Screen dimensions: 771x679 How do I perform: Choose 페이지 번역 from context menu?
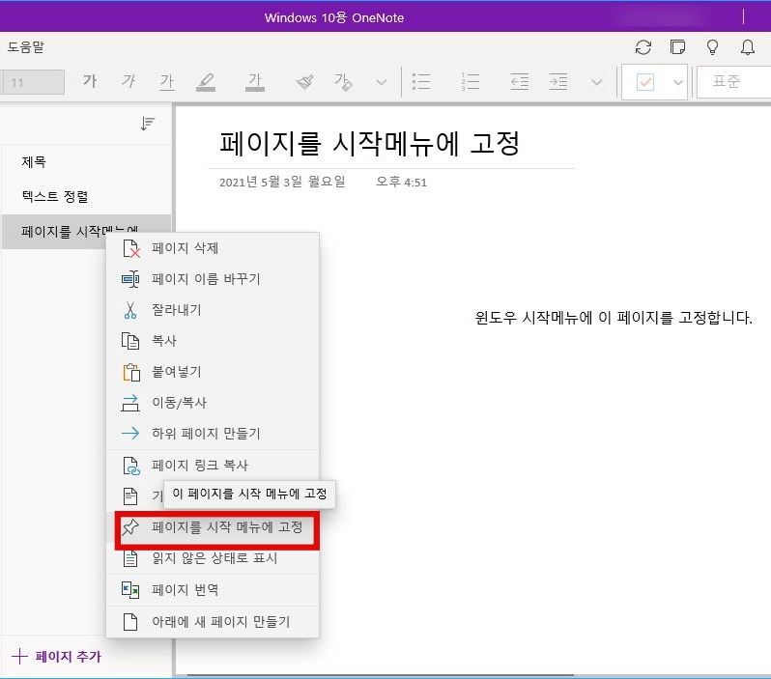click(213, 590)
